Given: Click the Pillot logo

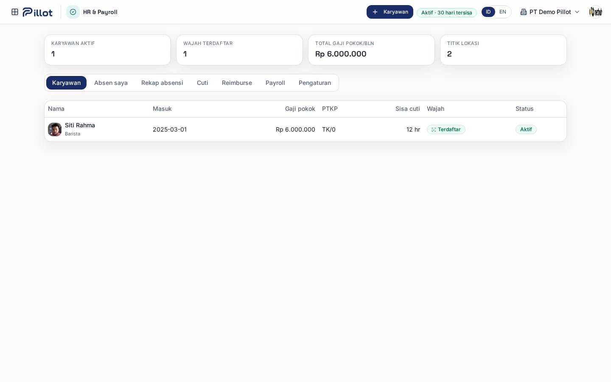Looking at the screenshot, I should tap(38, 12).
